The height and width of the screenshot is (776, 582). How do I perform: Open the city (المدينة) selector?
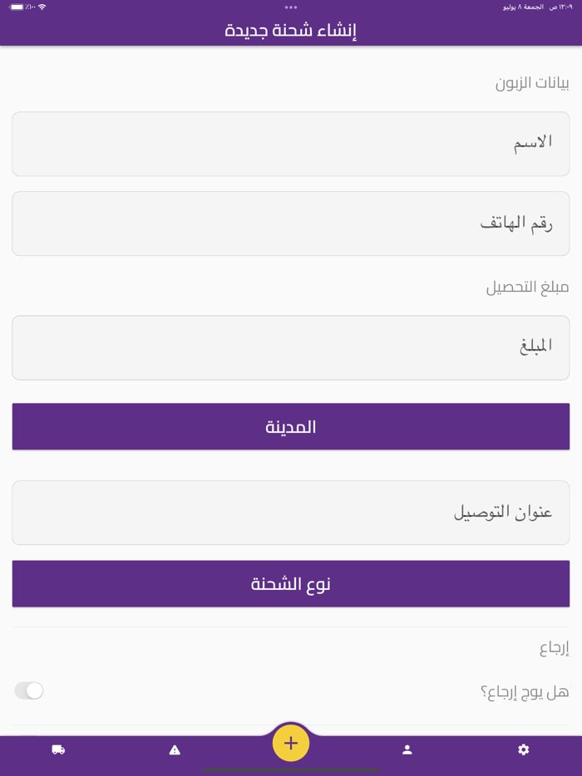[x=291, y=426]
